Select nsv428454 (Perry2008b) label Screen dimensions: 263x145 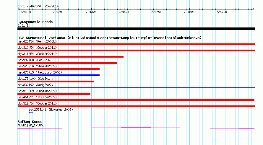click(37, 41)
